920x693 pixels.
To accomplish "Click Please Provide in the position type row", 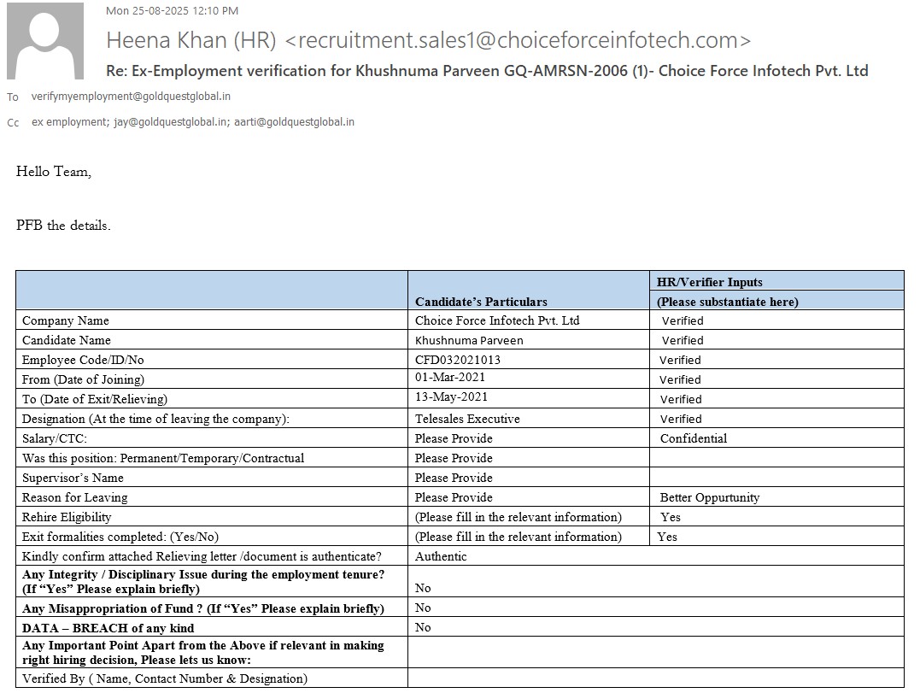I will [454, 458].
